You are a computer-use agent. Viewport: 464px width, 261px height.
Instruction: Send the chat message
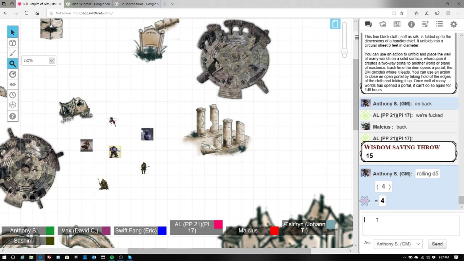pyautogui.click(x=437, y=244)
